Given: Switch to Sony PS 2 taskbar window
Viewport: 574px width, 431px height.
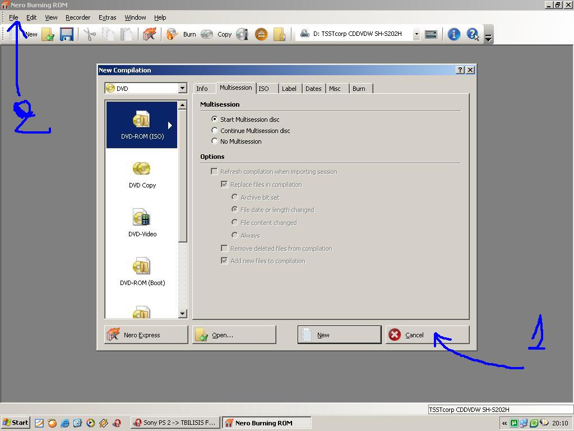Looking at the screenshot, I should pos(175,423).
